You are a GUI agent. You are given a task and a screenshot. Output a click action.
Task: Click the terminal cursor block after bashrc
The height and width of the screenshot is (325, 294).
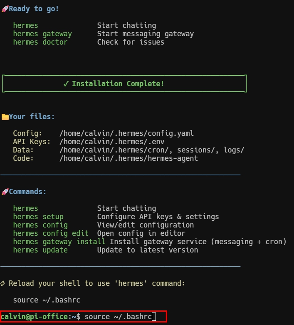click(154, 317)
